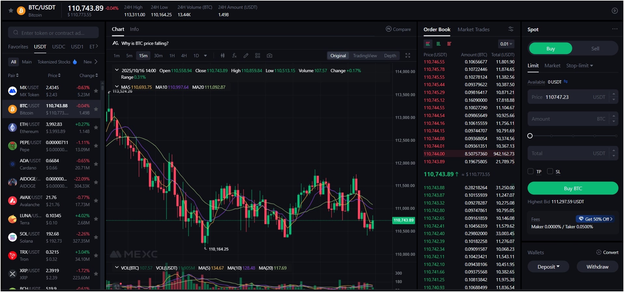Click the green Buy BTC button
The image size is (624, 292).
pyautogui.click(x=573, y=188)
